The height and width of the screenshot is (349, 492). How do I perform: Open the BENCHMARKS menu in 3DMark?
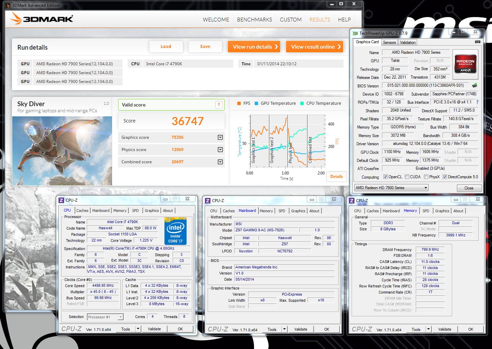255,20
